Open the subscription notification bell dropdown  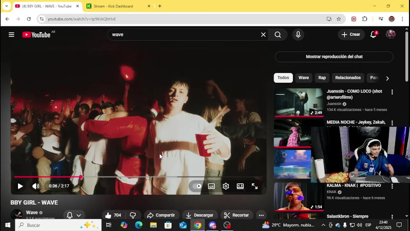[x=74, y=215]
